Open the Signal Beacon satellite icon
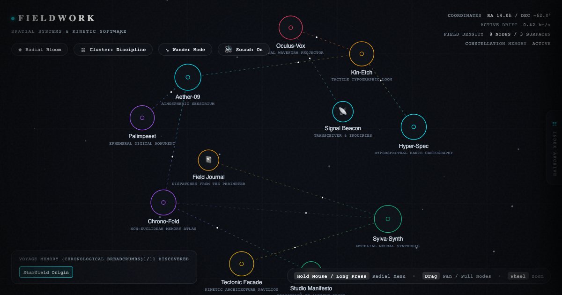 [343, 111]
